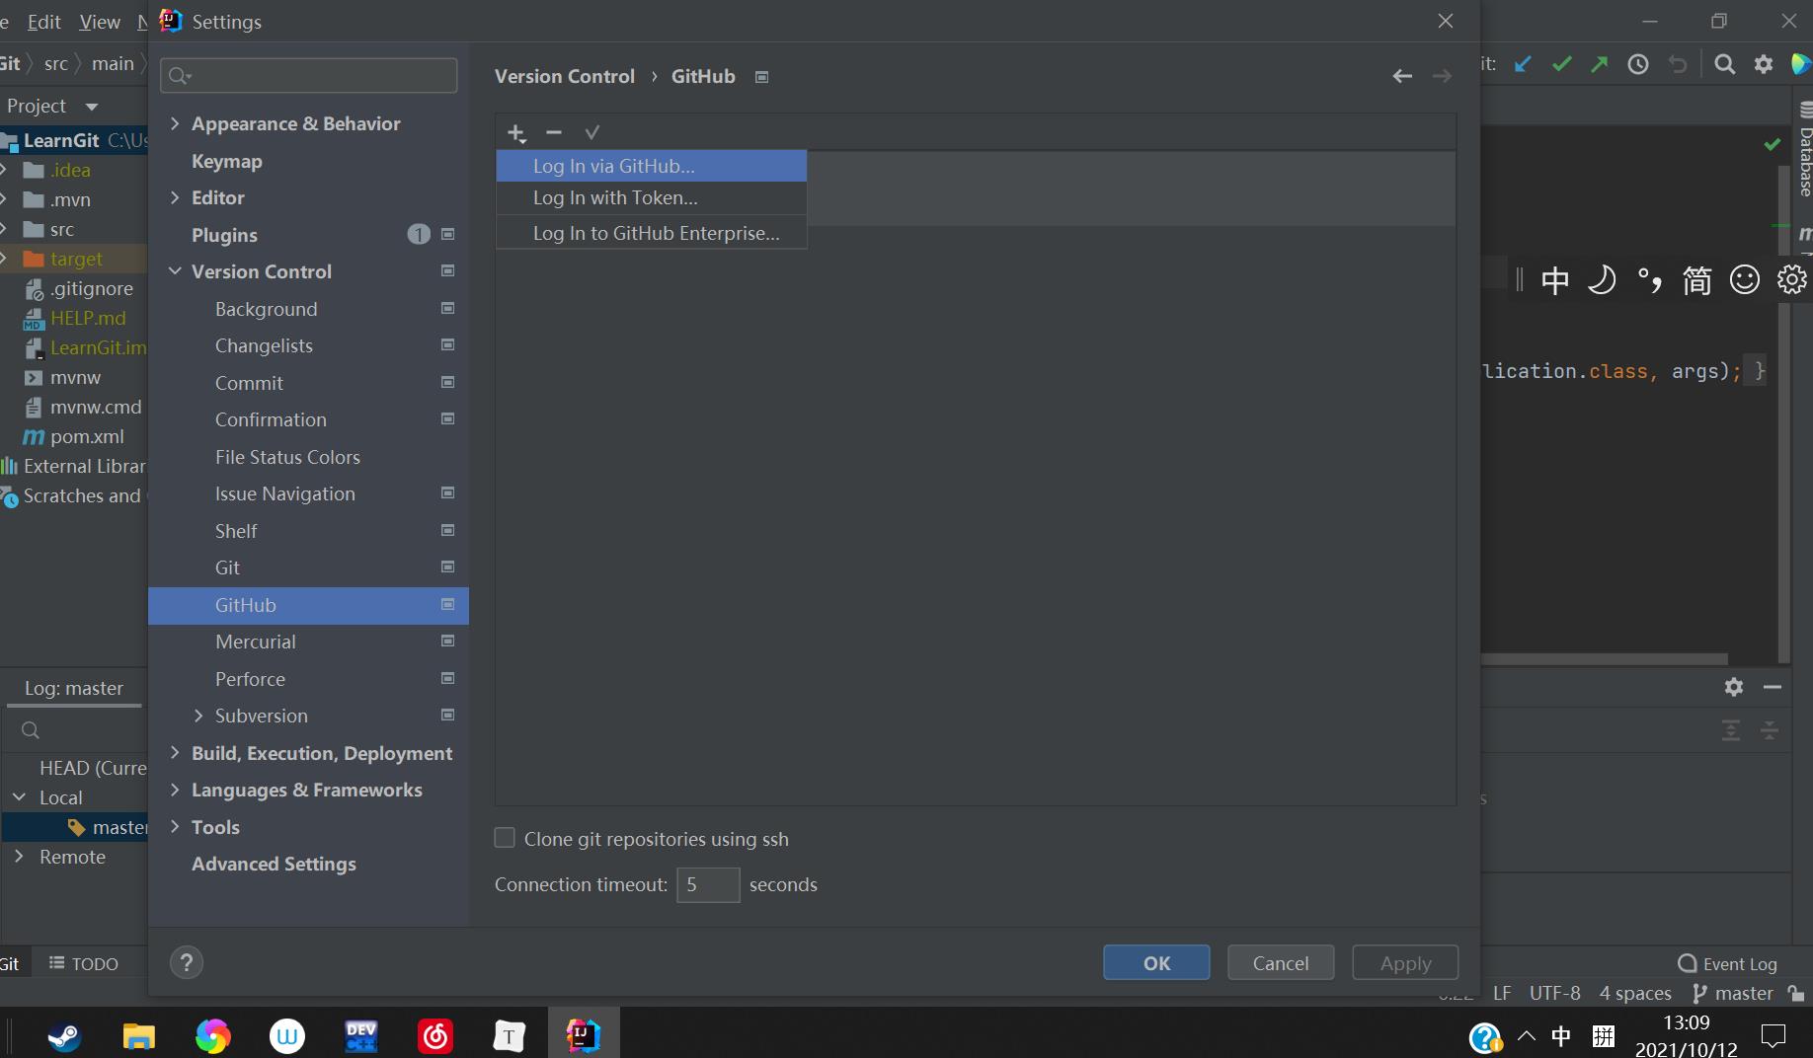Expand the Remote branches node
1813x1058 pixels.
coord(19,857)
